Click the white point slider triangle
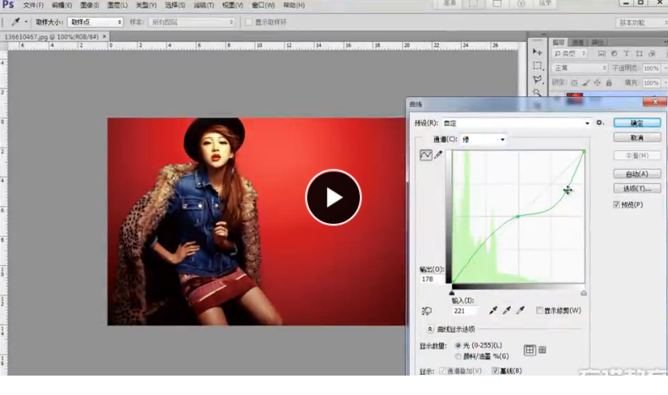 point(584,293)
